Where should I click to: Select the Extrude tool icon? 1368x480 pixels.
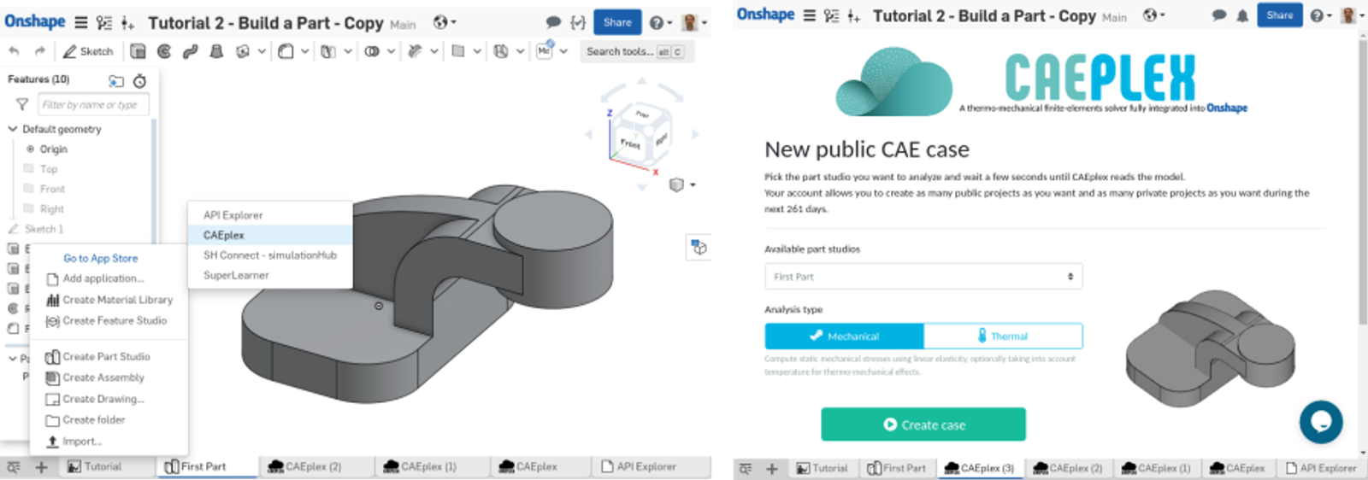138,51
